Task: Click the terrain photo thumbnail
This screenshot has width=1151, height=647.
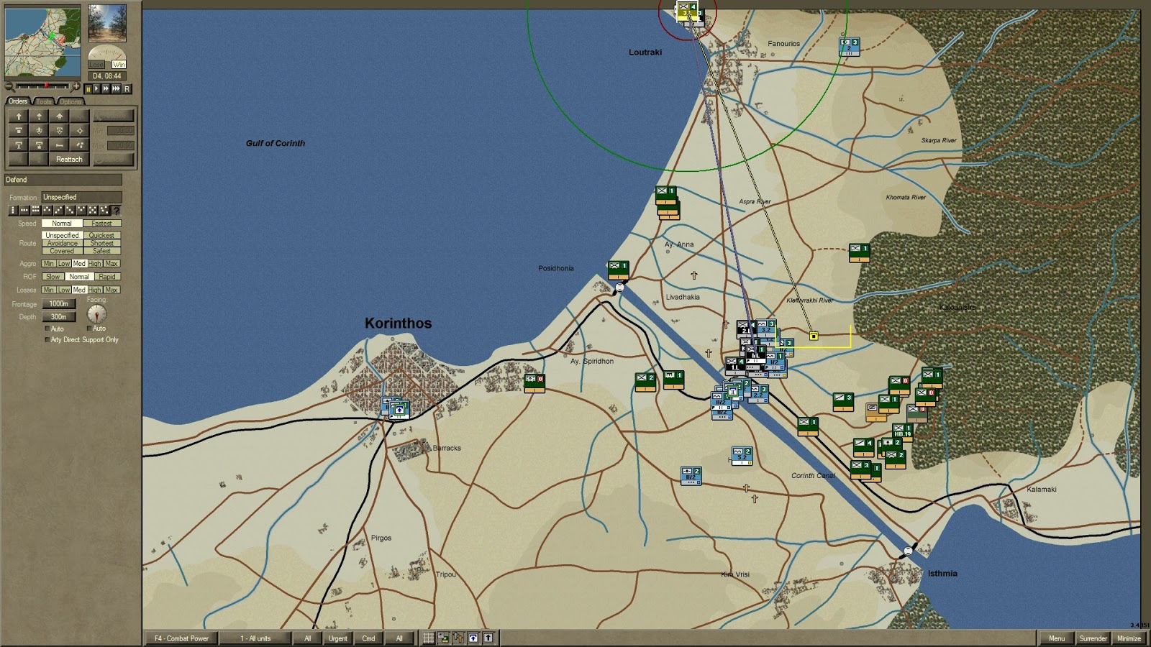Action: (x=107, y=24)
